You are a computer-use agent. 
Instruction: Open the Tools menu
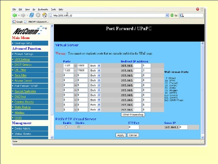(x=53, y=9)
